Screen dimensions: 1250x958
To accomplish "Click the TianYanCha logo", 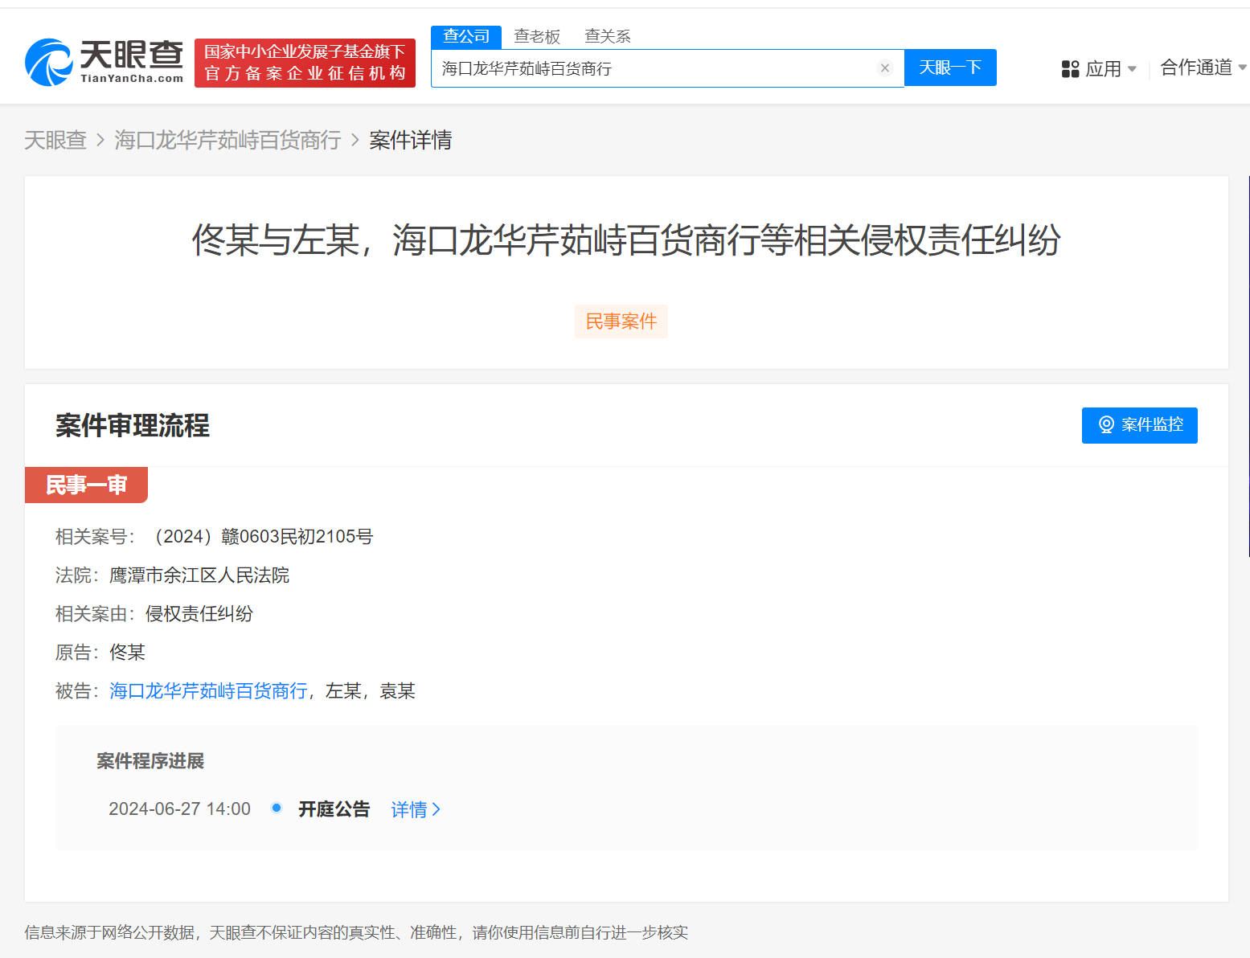I will coord(105,62).
